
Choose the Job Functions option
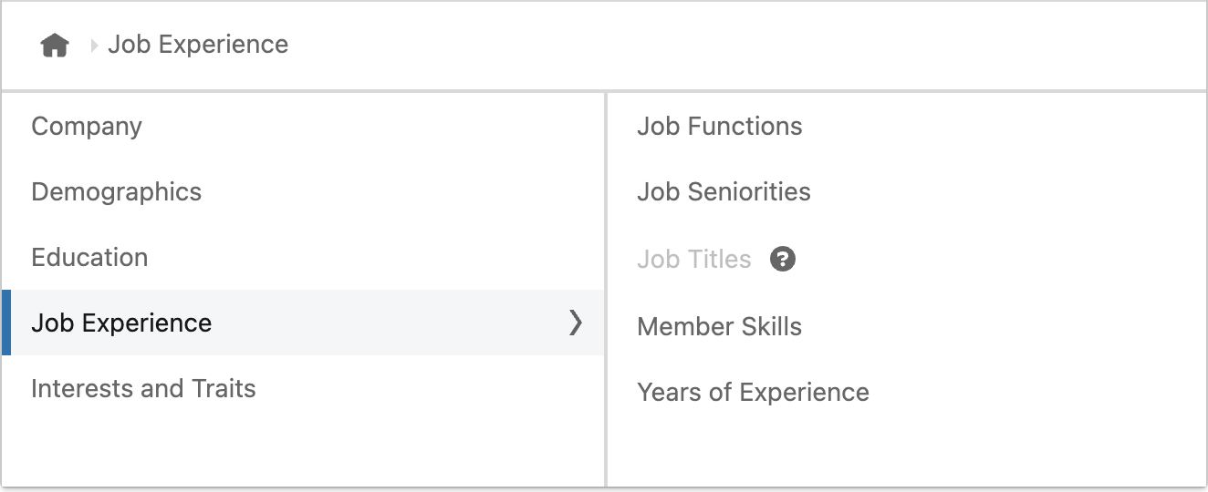coord(720,126)
